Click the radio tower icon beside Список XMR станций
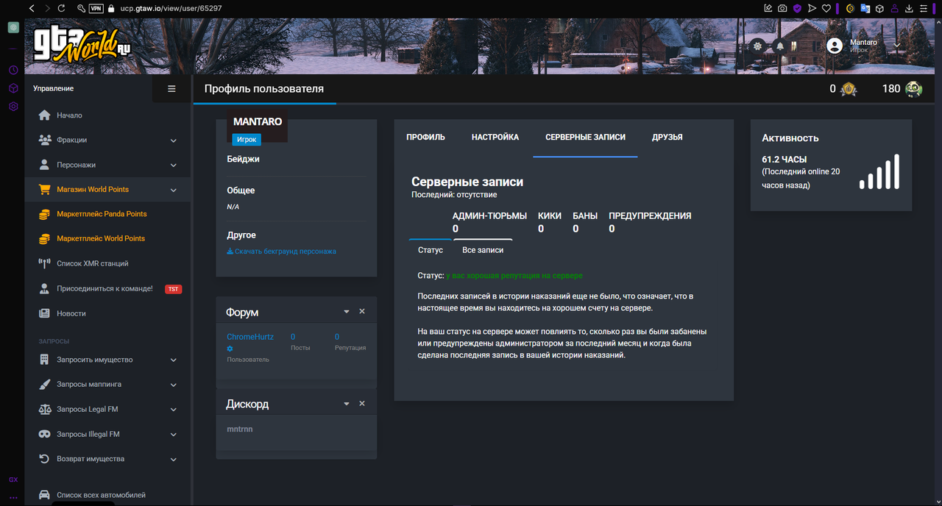 tap(44, 263)
